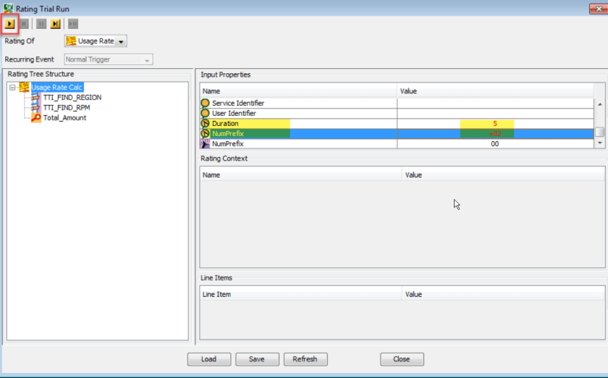Click the Usage Rate icon in dropdown

[71, 41]
